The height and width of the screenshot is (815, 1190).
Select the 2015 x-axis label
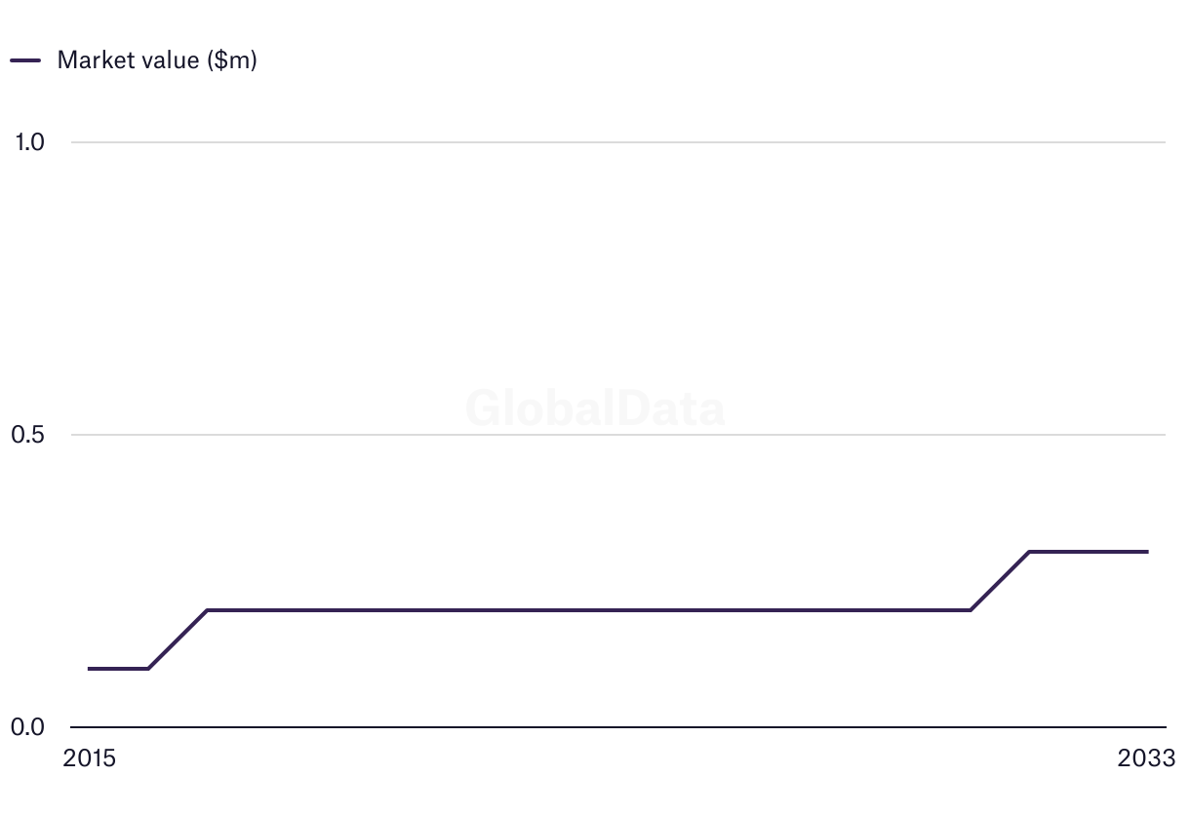click(x=89, y=758)
